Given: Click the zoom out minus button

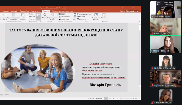Looking at the screenshot, I should (120, 98).
